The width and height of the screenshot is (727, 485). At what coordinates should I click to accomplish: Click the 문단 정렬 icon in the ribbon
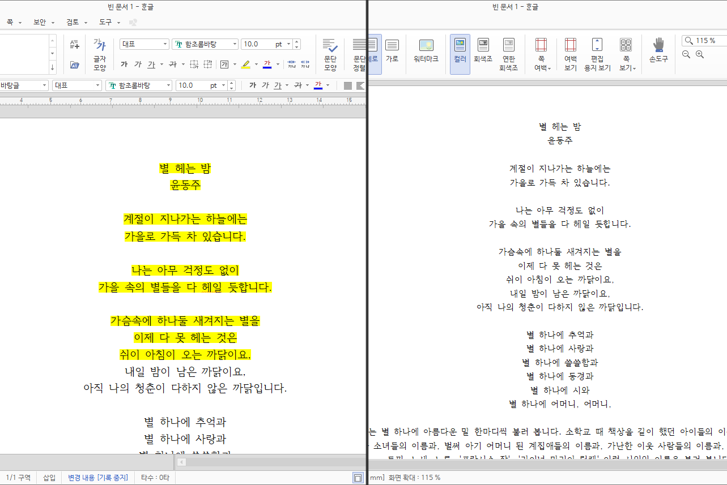point(359,55)
